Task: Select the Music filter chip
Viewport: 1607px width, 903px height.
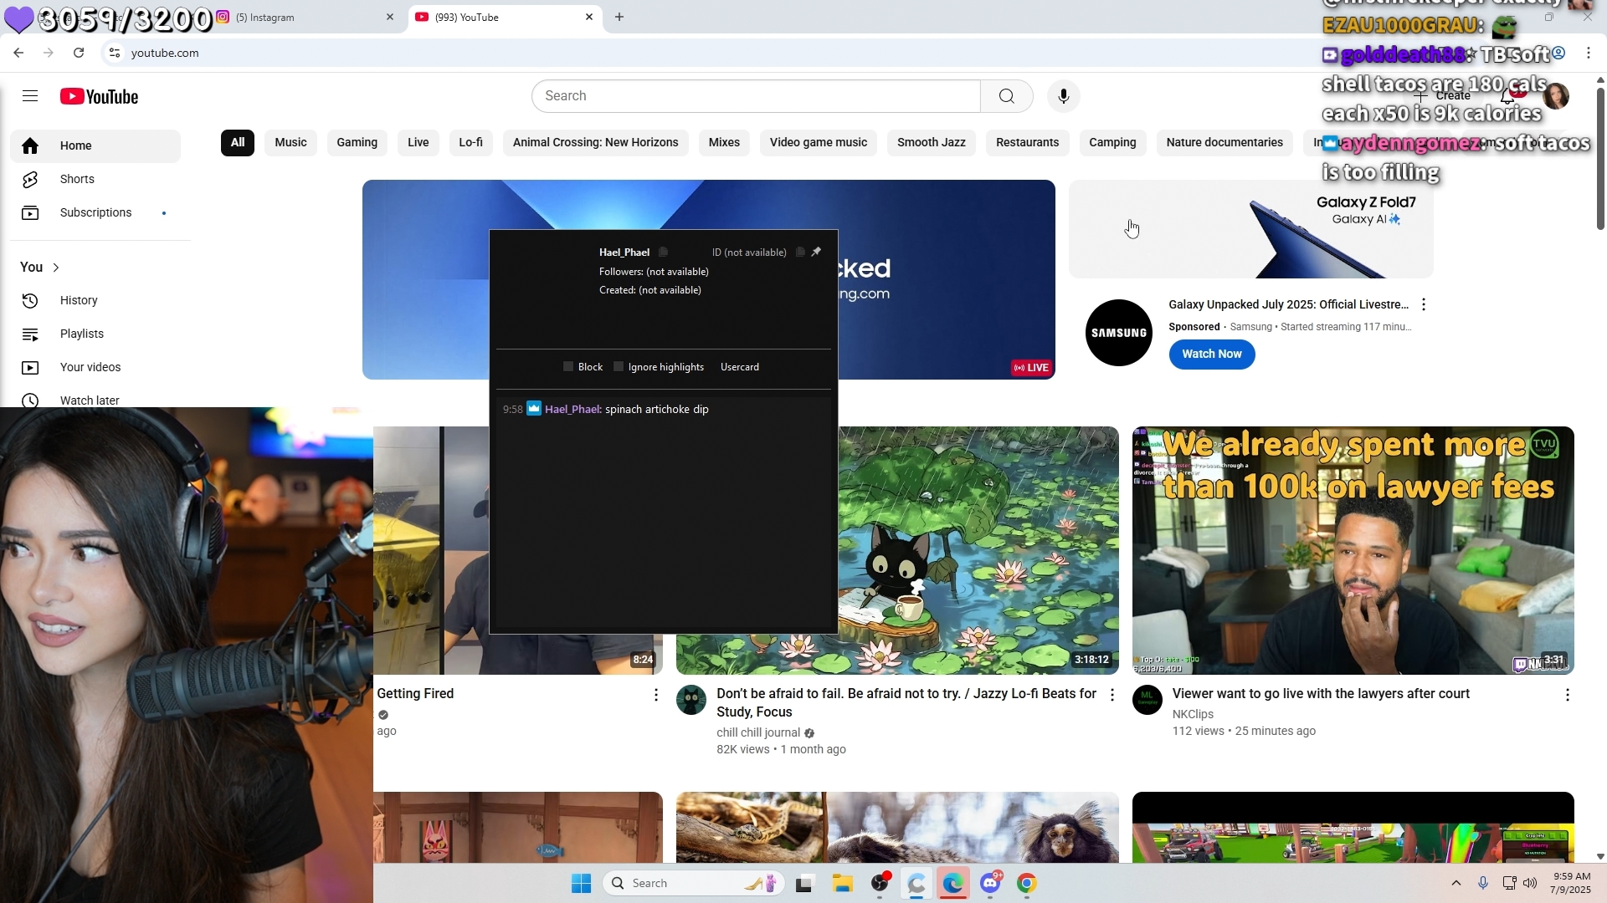Action: point(290,142)
